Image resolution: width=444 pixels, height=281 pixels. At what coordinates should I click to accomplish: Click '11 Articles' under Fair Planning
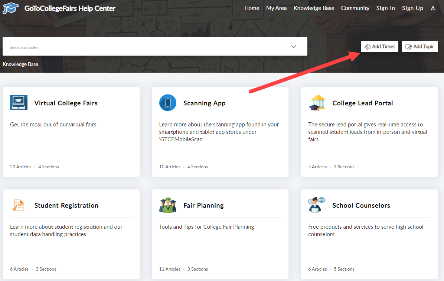170,269
